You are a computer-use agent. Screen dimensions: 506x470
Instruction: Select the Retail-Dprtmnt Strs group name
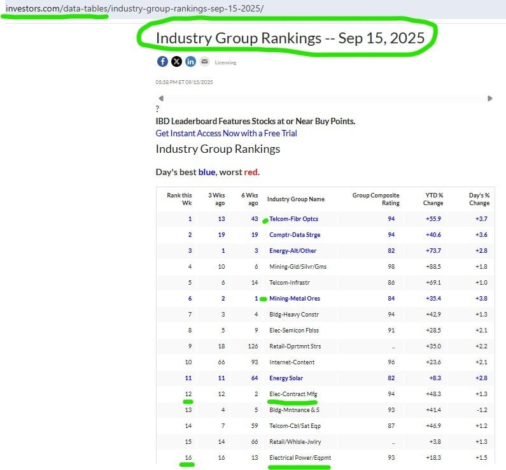pyautogui.click(x=295, y=346)
